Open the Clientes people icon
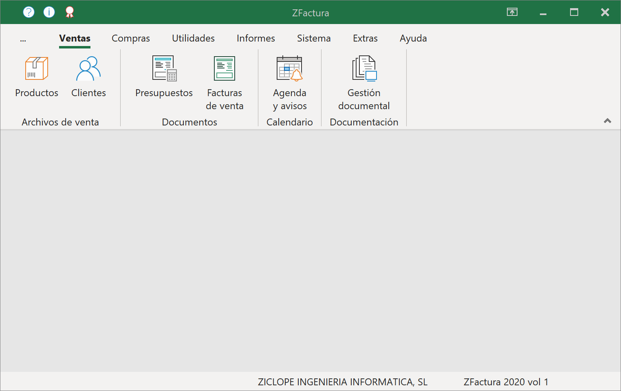 pos(88,69)
